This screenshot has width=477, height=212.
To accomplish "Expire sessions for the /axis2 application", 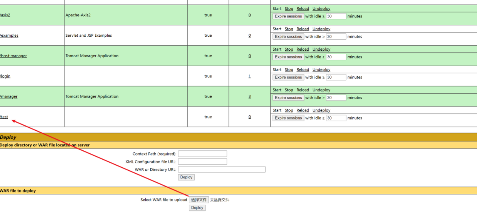I will click(288, 16).
